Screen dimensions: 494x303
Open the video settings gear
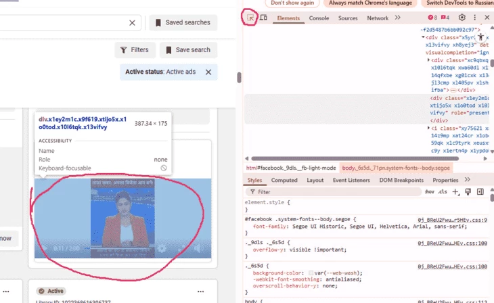162,248
